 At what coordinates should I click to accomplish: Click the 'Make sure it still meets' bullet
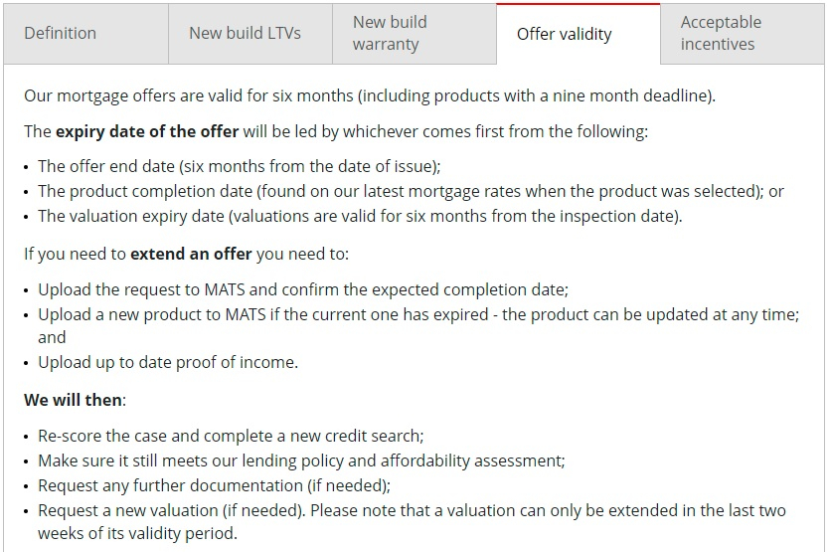click(302, 460)
